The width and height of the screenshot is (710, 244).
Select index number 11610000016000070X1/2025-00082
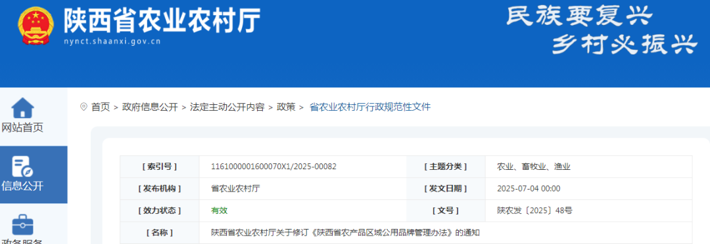pyautogui.click(x=274, y=167)
